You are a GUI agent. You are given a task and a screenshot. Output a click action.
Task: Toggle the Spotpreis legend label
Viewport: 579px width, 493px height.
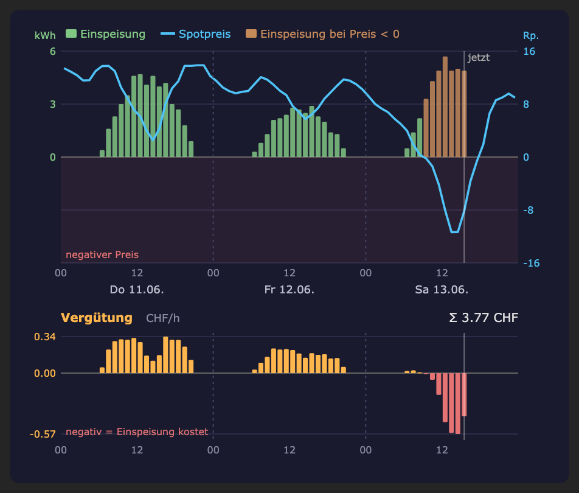(x=204, y=34)
